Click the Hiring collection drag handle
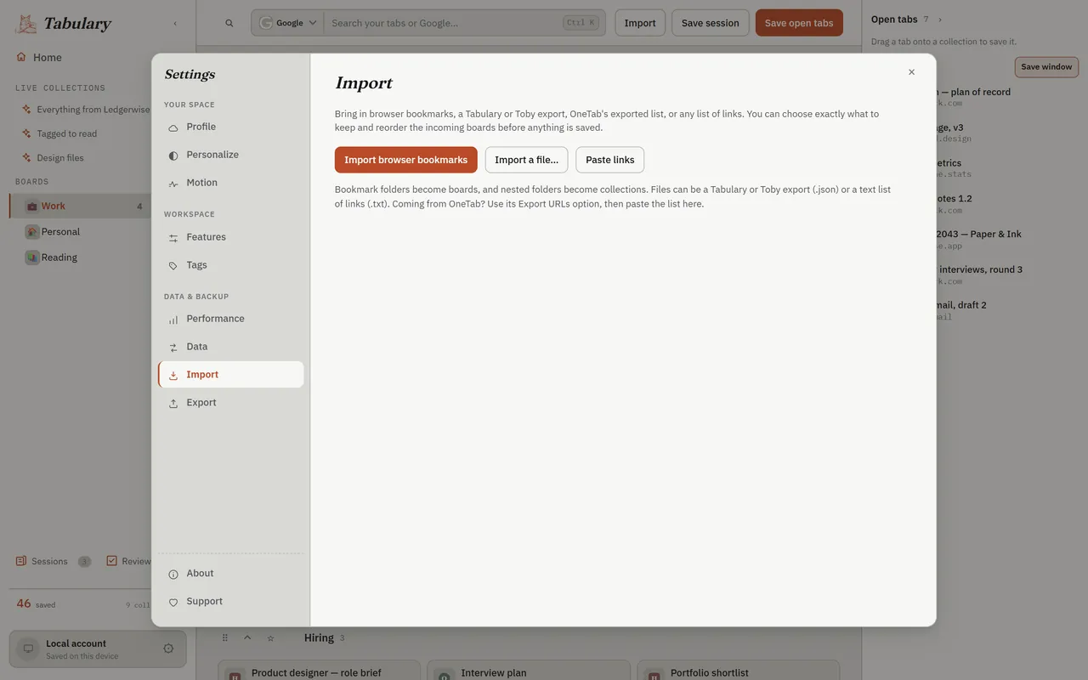 [x=225, y=637]
